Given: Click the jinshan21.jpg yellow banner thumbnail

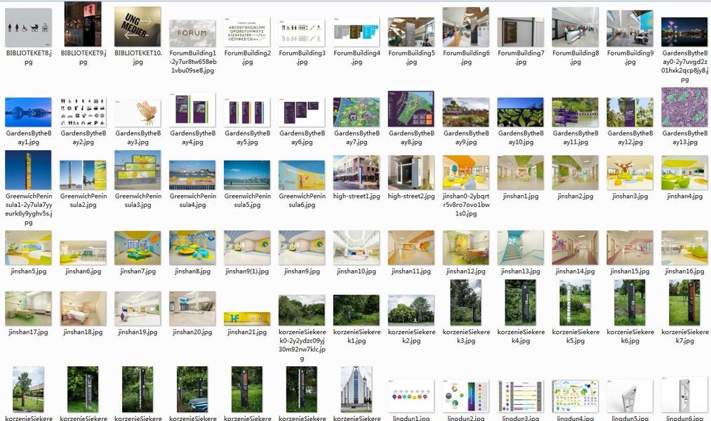Looking at the screenshot, I should click(x=247, y=319).
